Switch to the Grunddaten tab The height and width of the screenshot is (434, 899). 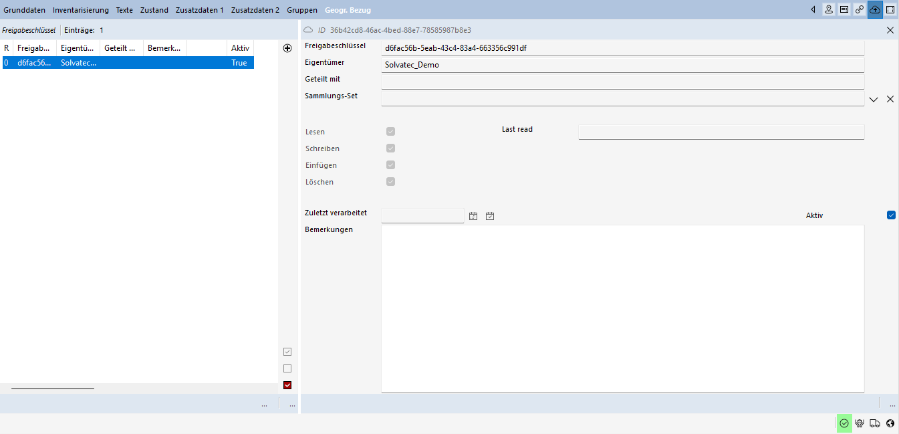pos(25,10)
